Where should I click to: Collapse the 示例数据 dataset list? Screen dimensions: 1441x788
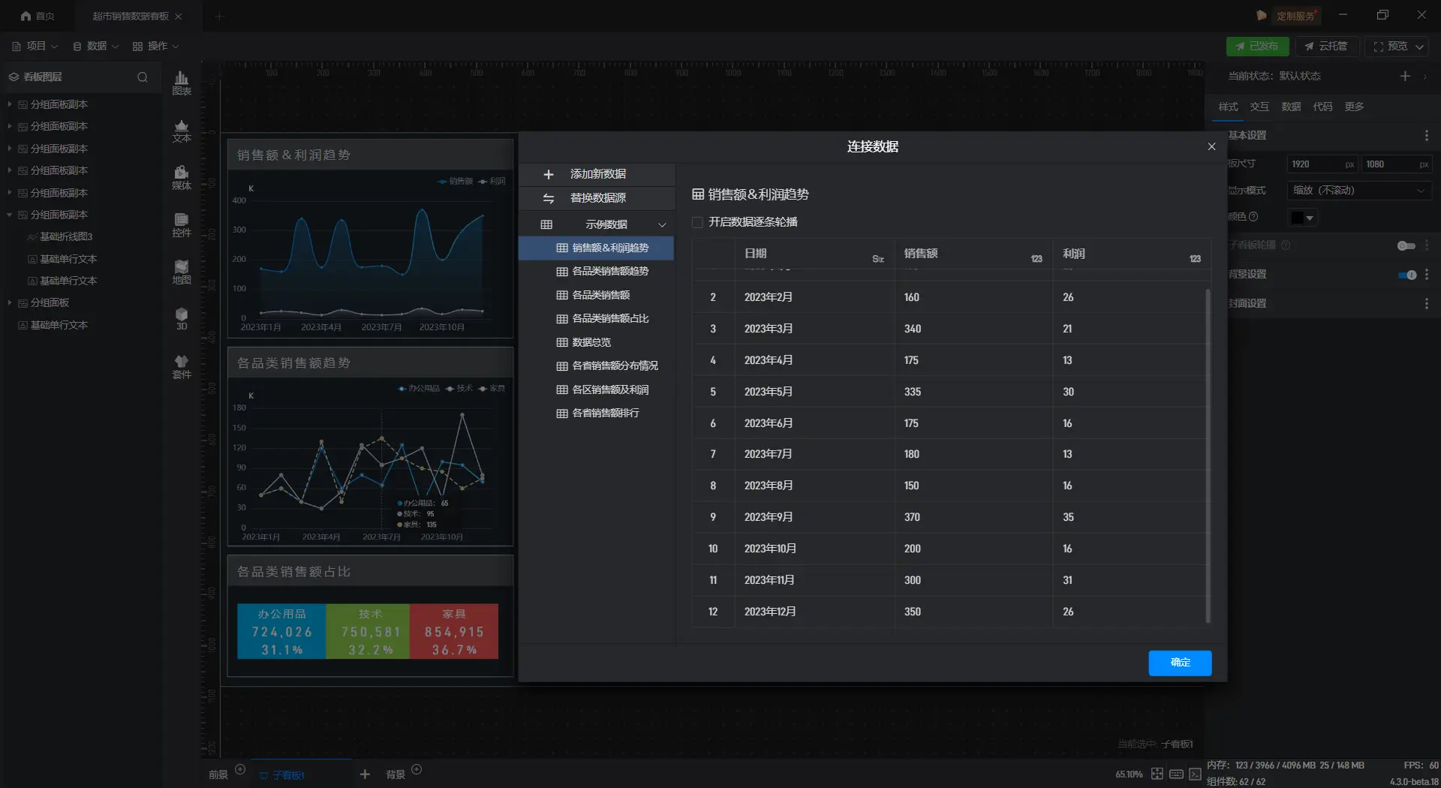tap(662, 224)
